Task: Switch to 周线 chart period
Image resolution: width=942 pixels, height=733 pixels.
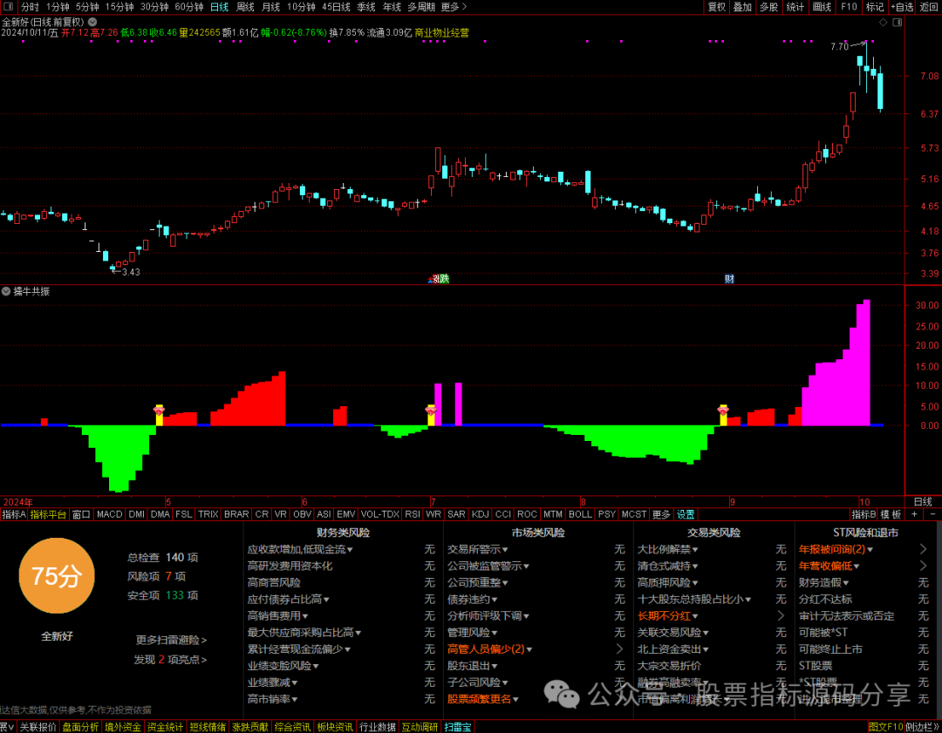Action: tap(245, 7)
